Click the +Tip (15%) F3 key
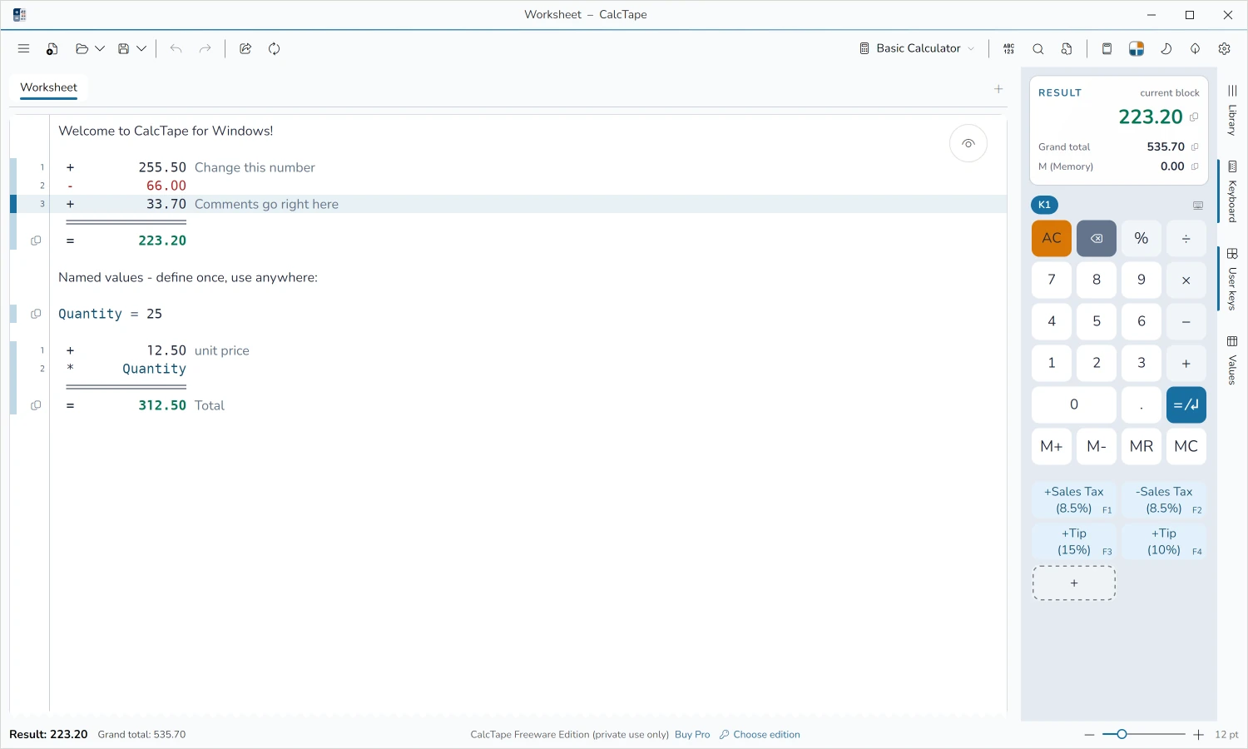The width and height of the screenshot is (1248, 749). click(1075, 542)
